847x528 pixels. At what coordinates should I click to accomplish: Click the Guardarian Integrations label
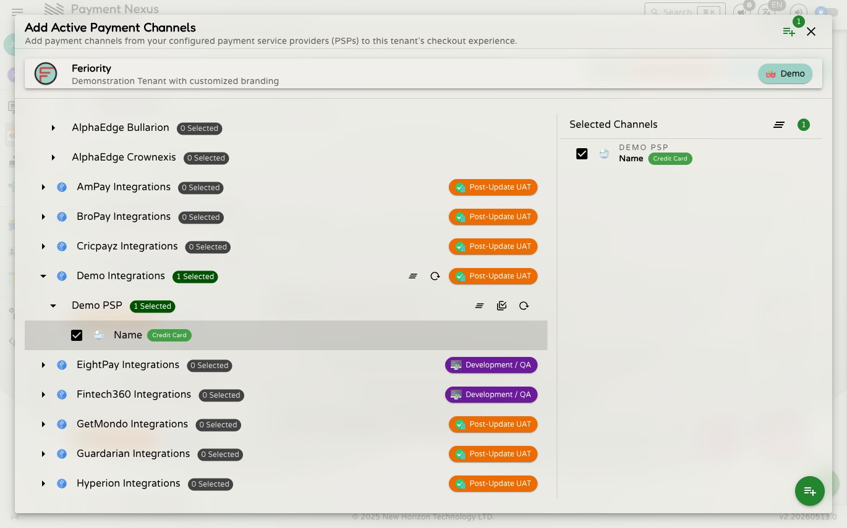point(134,454)
